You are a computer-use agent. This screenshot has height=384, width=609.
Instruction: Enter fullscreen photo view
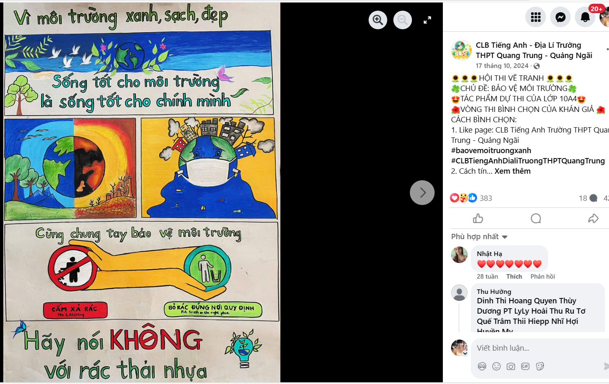click(428, 20)
